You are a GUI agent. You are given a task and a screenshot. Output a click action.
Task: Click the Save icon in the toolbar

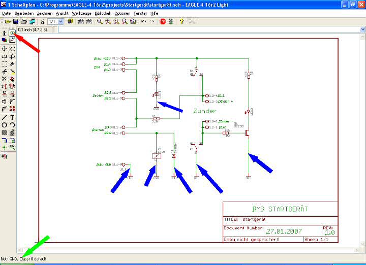point(16,22)
